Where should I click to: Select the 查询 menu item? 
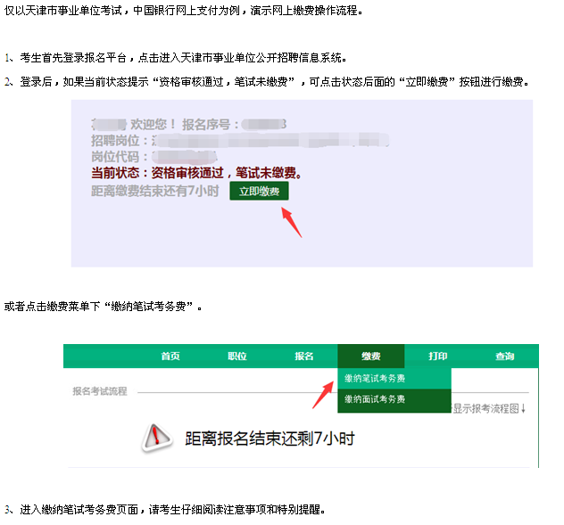(x=505, y=357)
